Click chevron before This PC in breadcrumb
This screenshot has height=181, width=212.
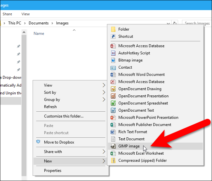[4, 23]
